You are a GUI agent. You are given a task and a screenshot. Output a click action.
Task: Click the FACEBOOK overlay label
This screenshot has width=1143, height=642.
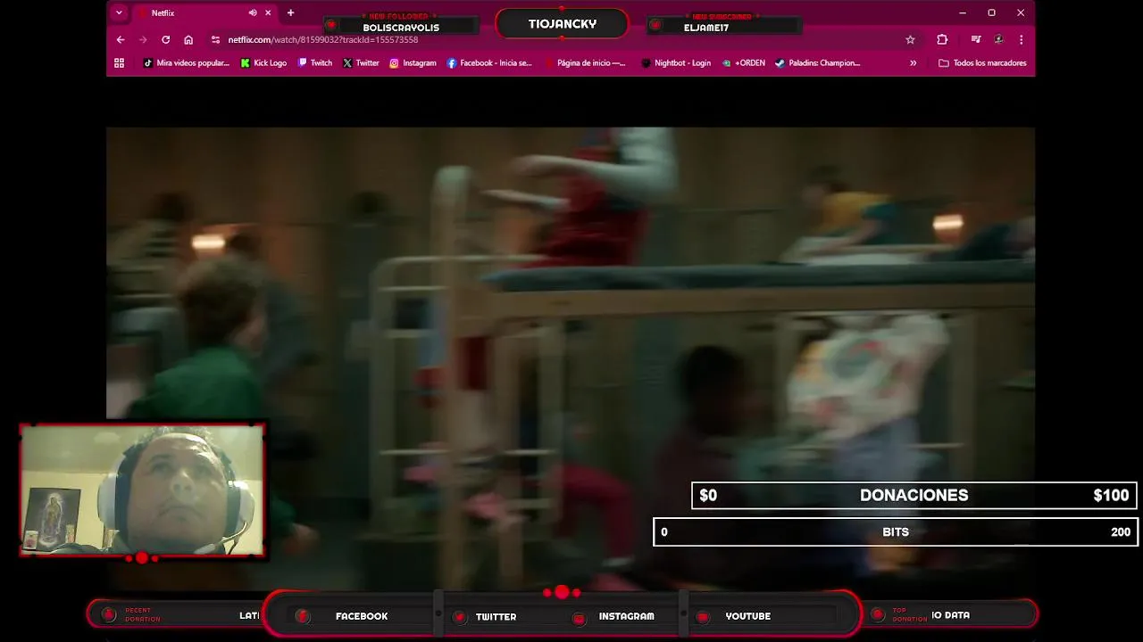pyautogui.click(x=362, y=616)
